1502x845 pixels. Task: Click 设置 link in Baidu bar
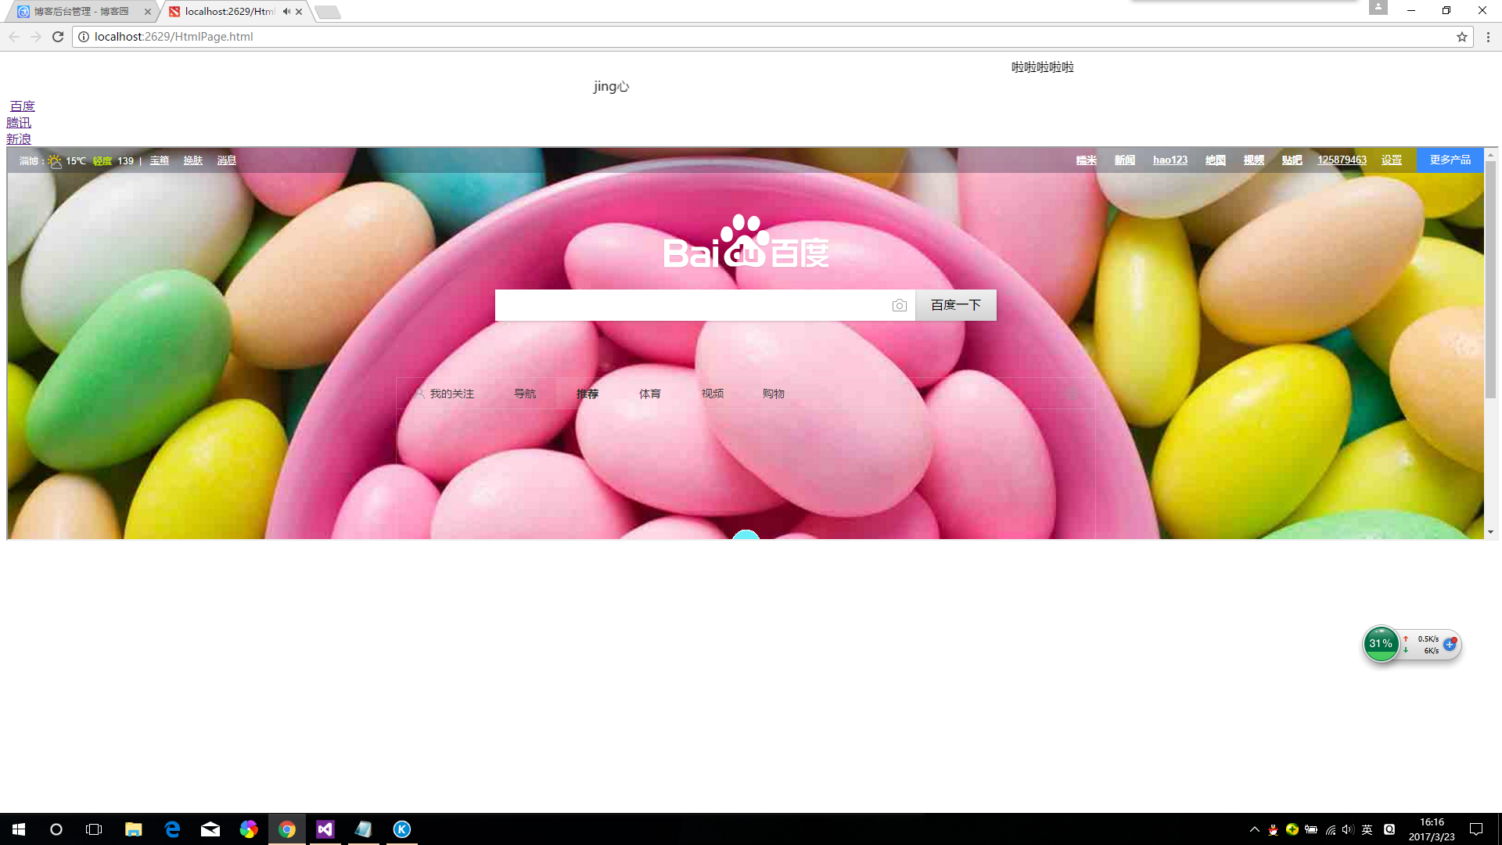point(1392,160)
